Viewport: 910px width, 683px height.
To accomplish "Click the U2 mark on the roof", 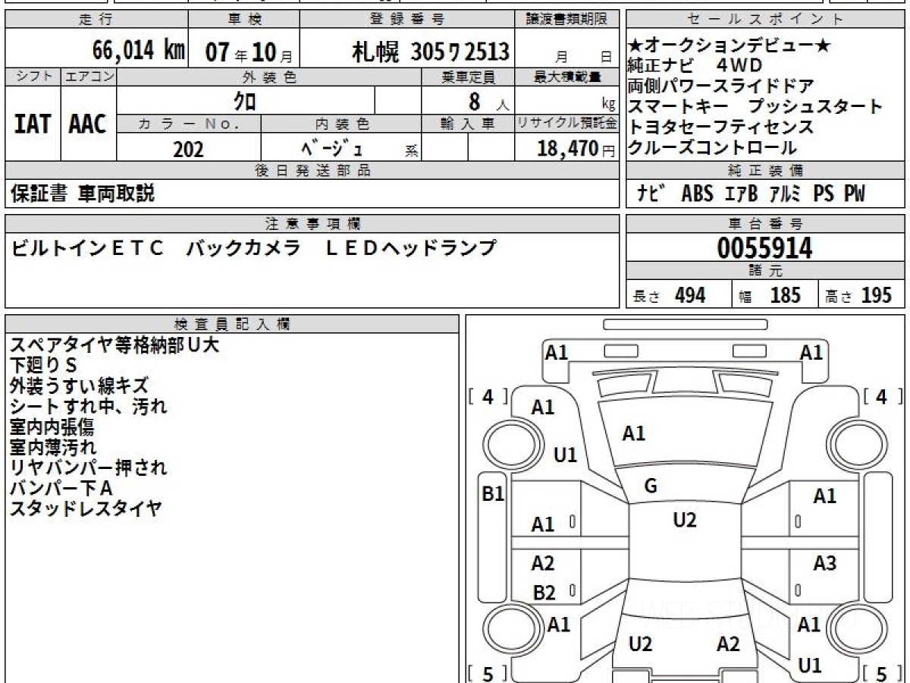I will [685, 520].
